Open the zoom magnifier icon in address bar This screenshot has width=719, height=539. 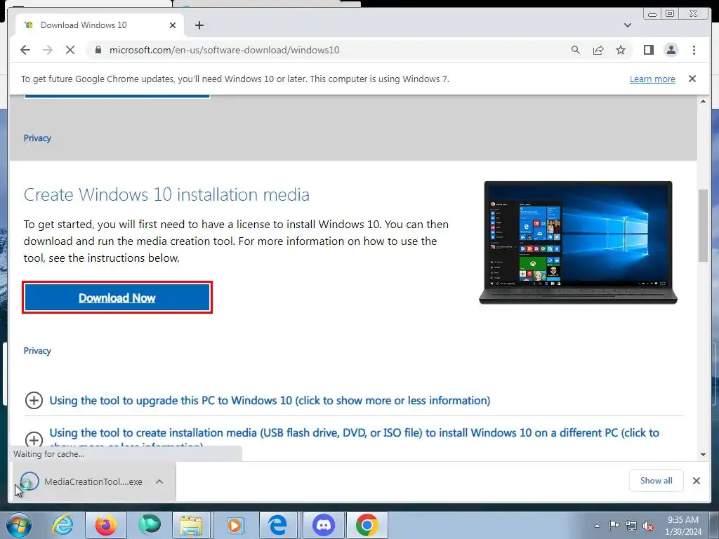tap(576, 50)
